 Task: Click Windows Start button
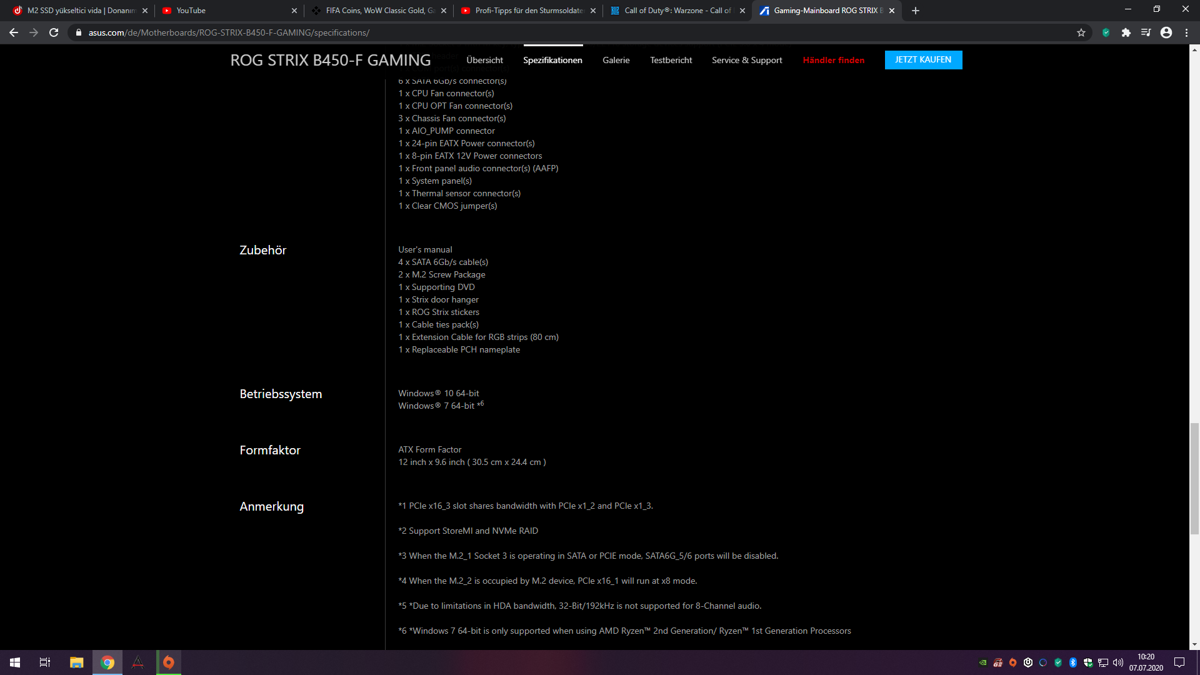coord(15,662)
